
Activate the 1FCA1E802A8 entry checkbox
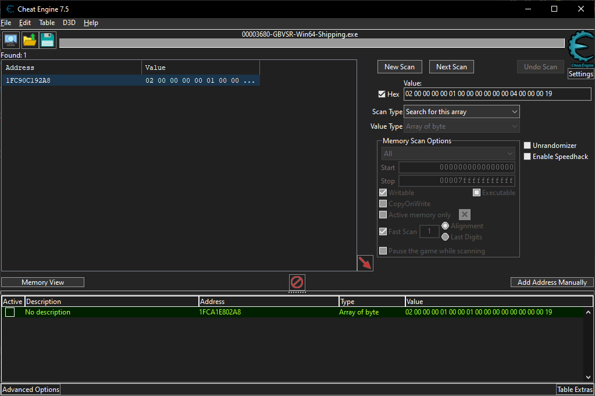pyautogui.click(x=10, y=312)
